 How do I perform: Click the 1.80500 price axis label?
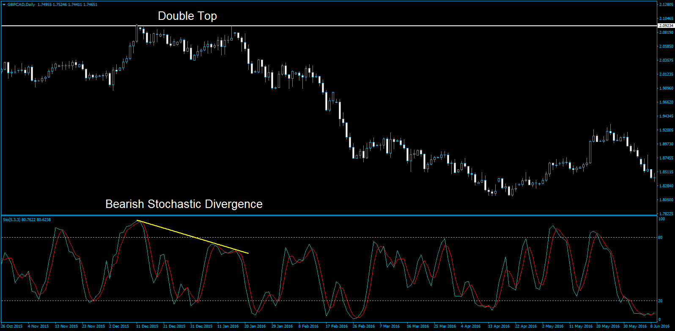pyautogui.click(x=666, y=200)
